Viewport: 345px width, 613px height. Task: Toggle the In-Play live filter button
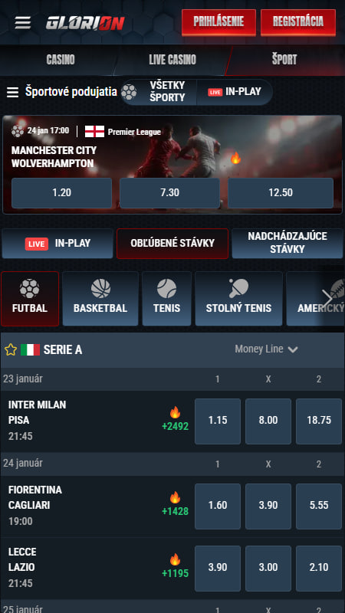point(58,244)
